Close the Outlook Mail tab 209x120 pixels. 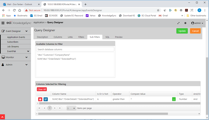39,4
